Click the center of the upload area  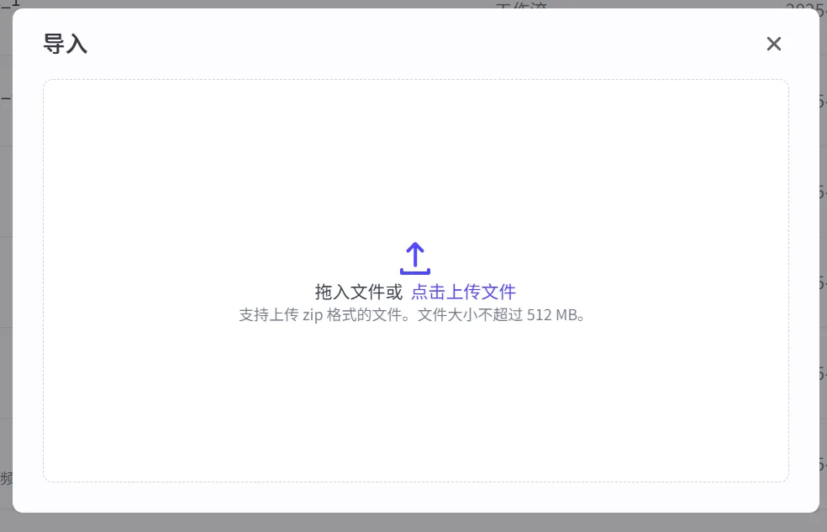(x=414, y=280)
